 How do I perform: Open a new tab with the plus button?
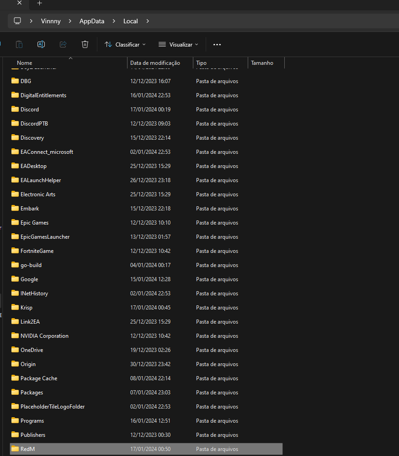[39, 3]
